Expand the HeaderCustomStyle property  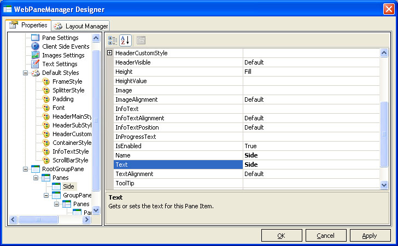click(x=109, y=53)
